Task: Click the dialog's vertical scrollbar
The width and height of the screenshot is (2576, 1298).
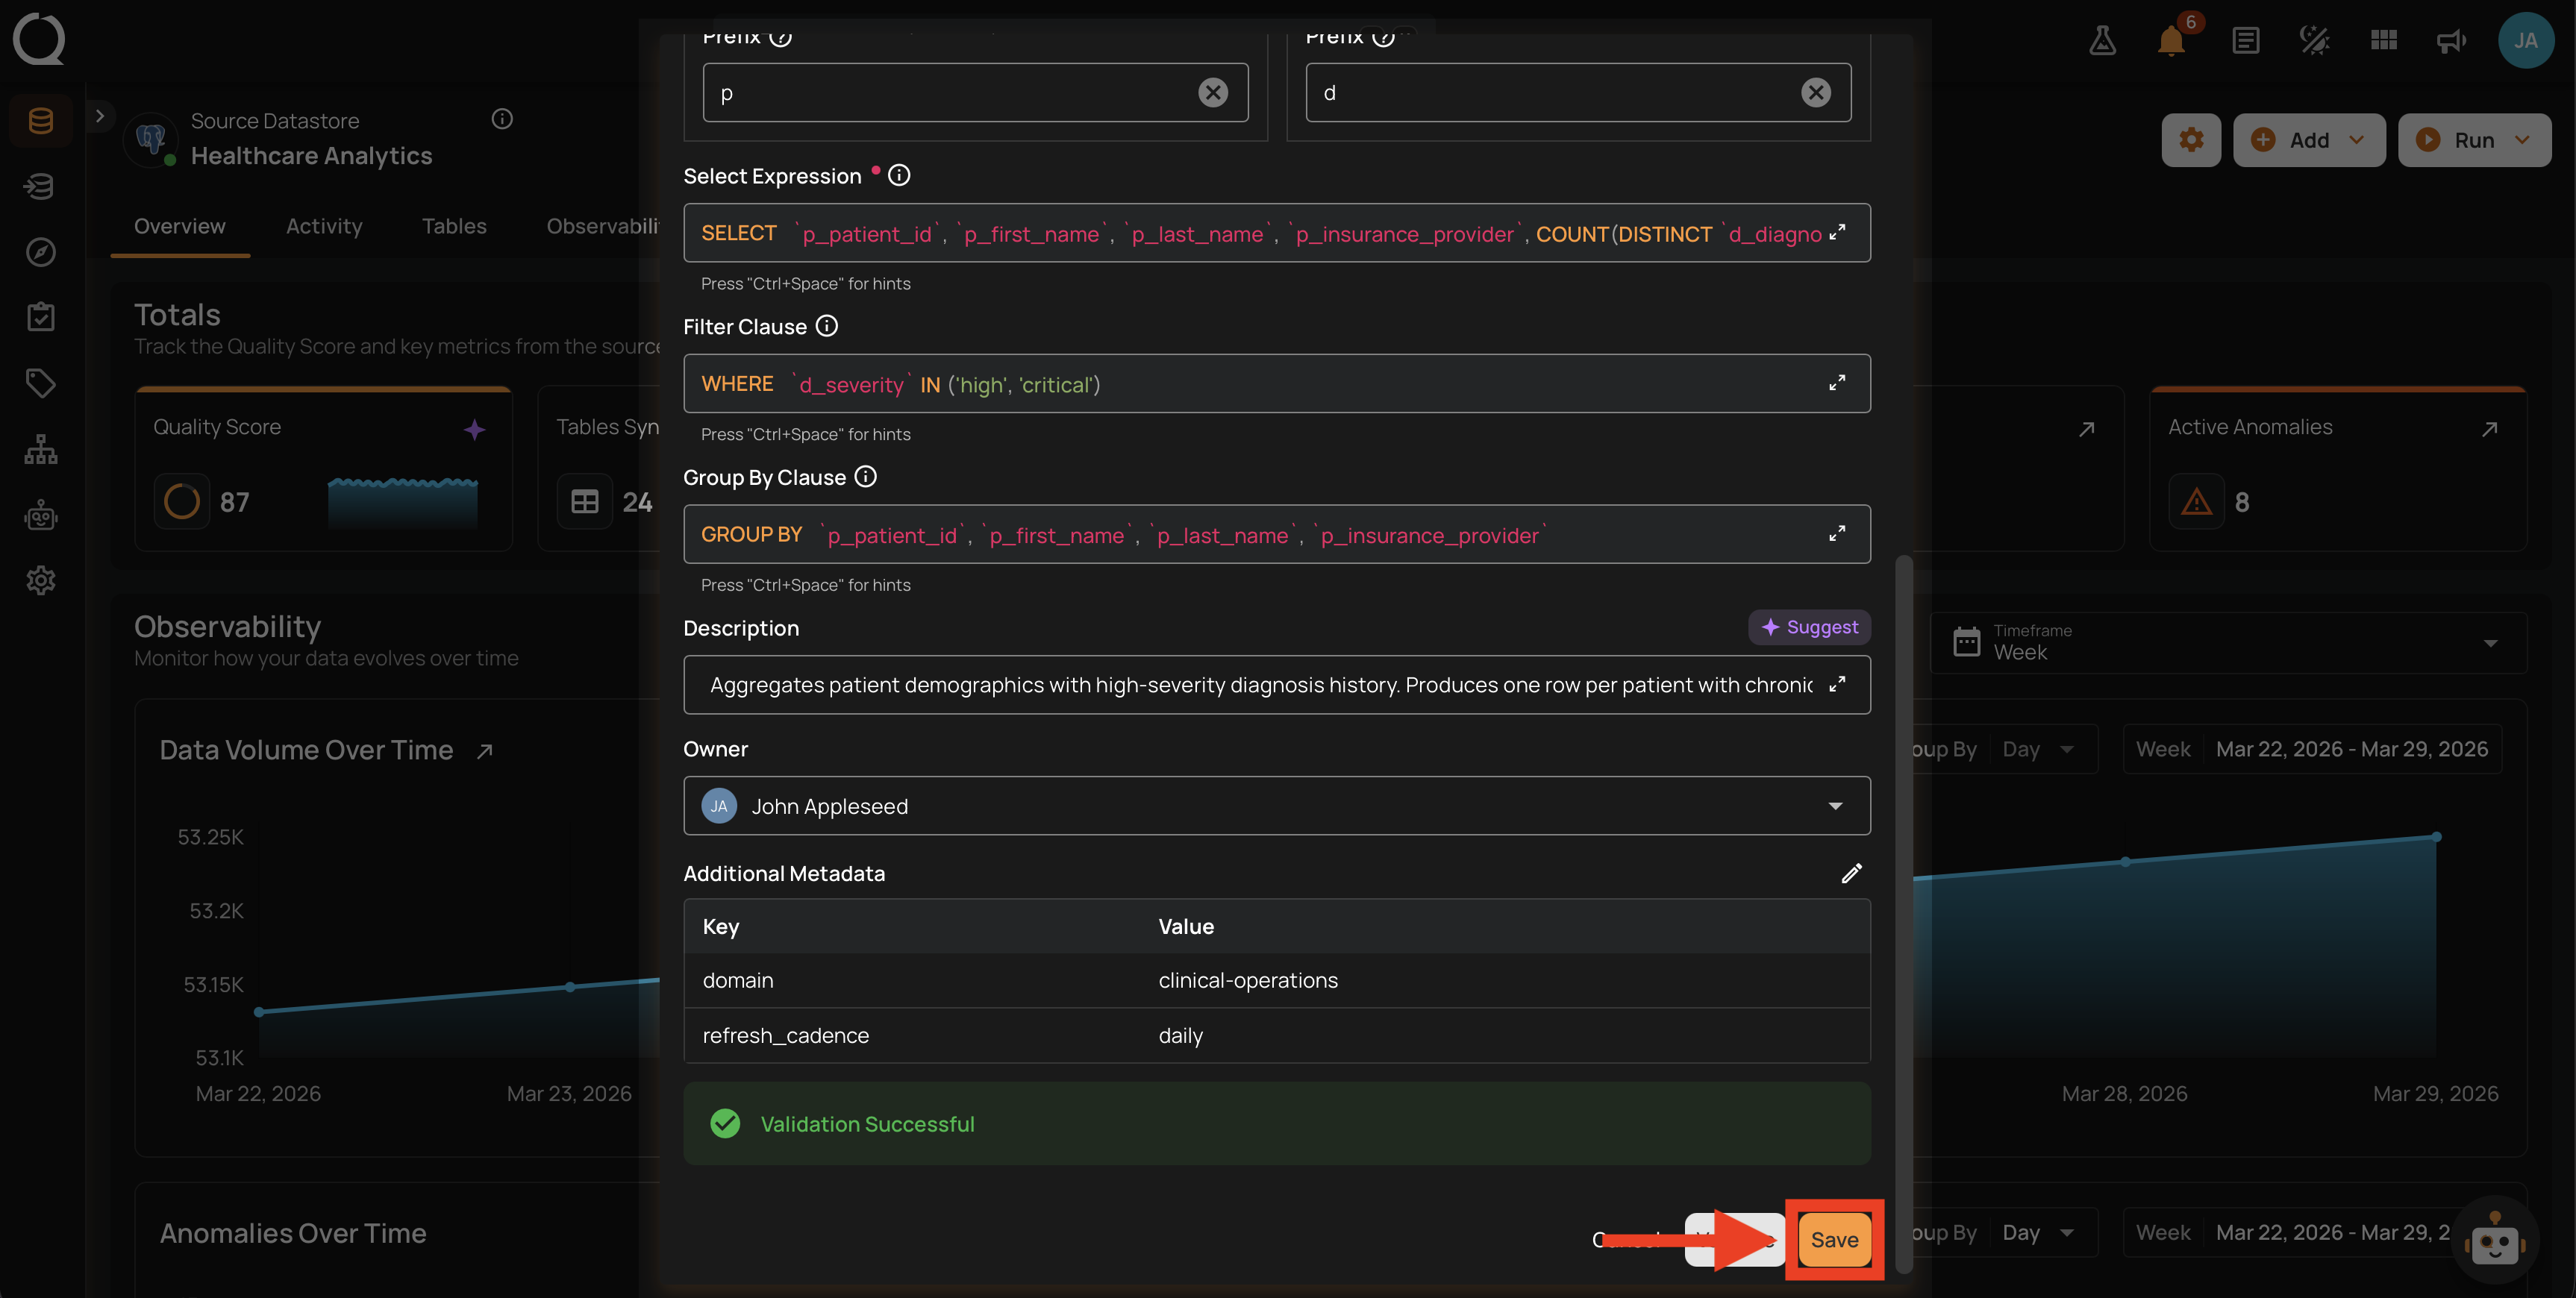Action: tap(1904, 914)
